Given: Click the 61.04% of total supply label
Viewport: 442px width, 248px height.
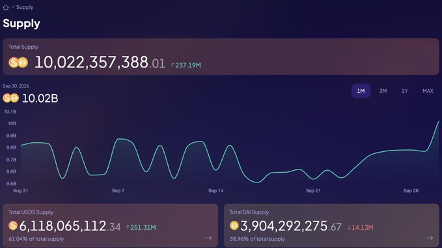Looking at the screenshot, I should [x=36, y=239].
